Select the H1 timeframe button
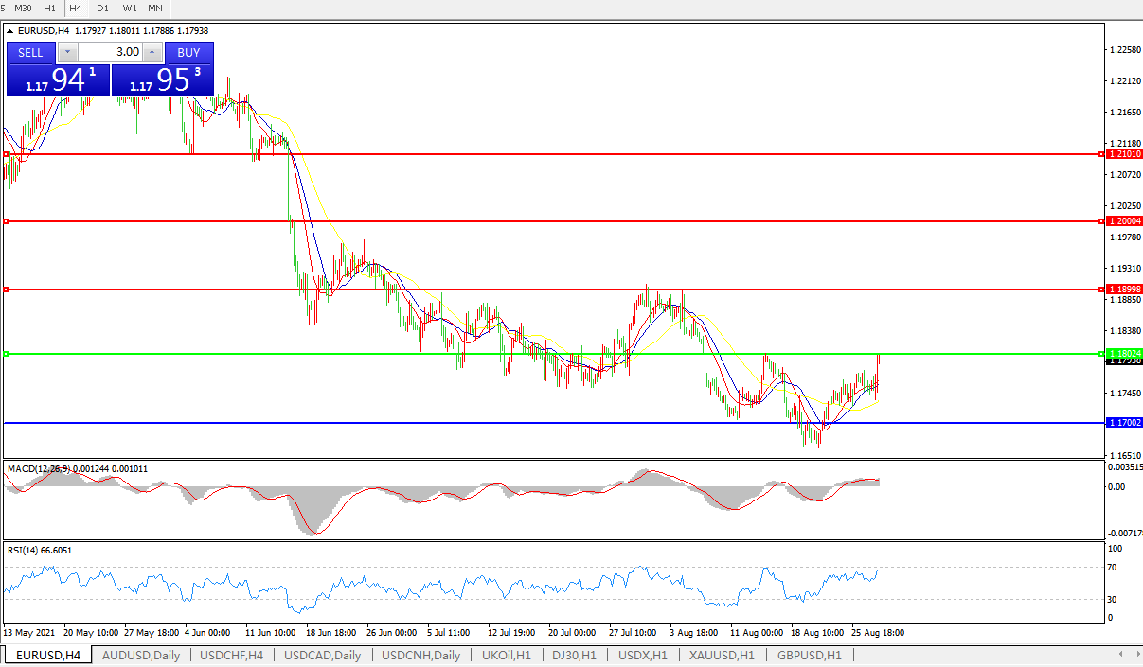This screenshot has width=1143, height=667. (50, 8)
